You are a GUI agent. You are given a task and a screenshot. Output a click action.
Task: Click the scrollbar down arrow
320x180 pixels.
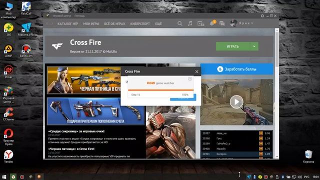pyautogui.click(x=277, y=156)
